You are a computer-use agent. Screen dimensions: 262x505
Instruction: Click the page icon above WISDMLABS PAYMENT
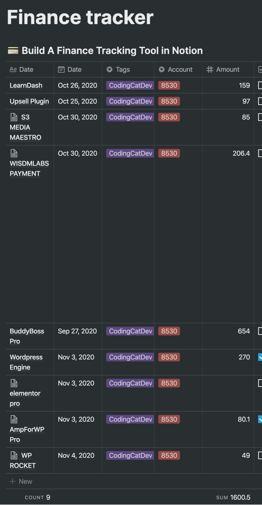[x=14, y=153]
